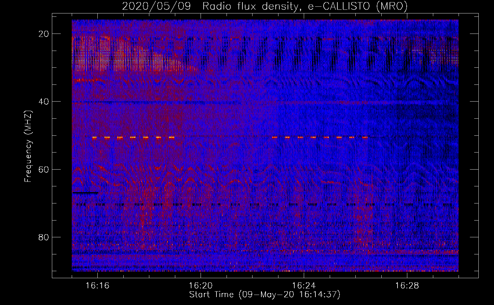Click the time tick label '16:28'
The image size is (494, 305).
click(x=407, y=286)
